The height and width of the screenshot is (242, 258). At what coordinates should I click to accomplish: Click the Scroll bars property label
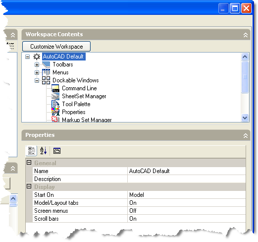coord(47,219)
